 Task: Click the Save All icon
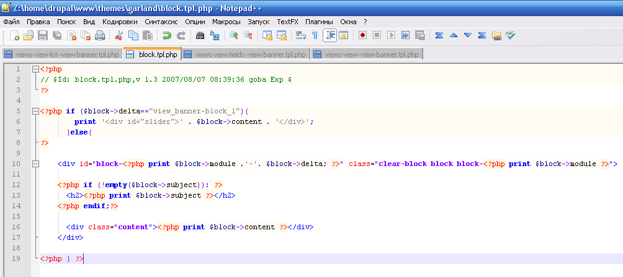(x=57, y=36)
